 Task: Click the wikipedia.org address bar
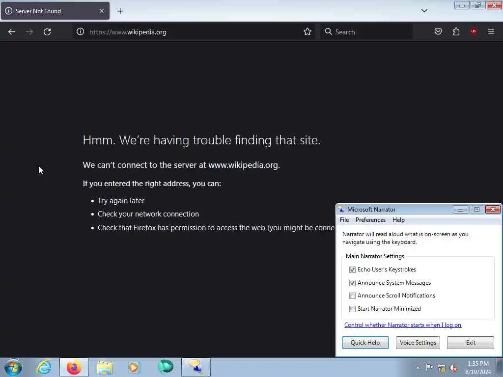point(194,32)
